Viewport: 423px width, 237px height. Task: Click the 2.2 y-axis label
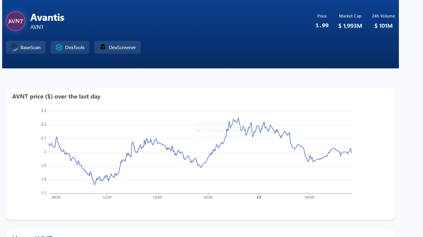[44, 125]
